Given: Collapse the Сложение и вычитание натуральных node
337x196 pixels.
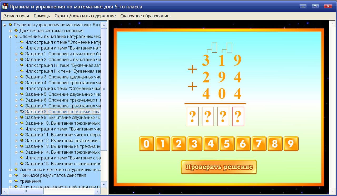Looking at the screenshot, I should point(11,37).
